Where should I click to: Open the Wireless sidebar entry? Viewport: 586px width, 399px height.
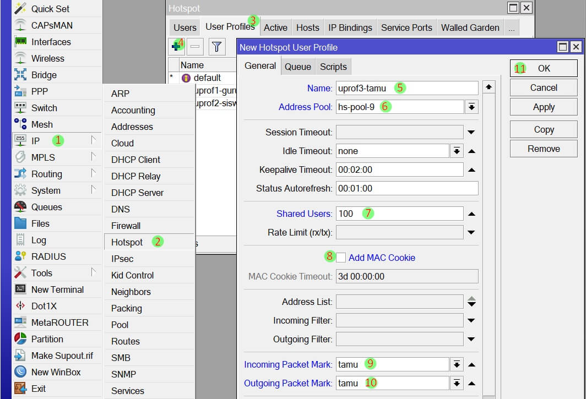47,58
